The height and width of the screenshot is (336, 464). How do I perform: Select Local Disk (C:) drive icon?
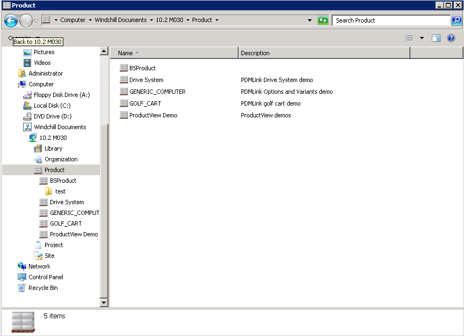[x=27, y=106]
